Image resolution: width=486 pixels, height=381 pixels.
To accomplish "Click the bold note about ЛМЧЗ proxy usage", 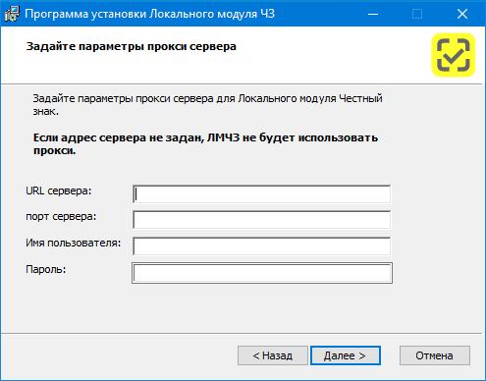I will point(205,144).
